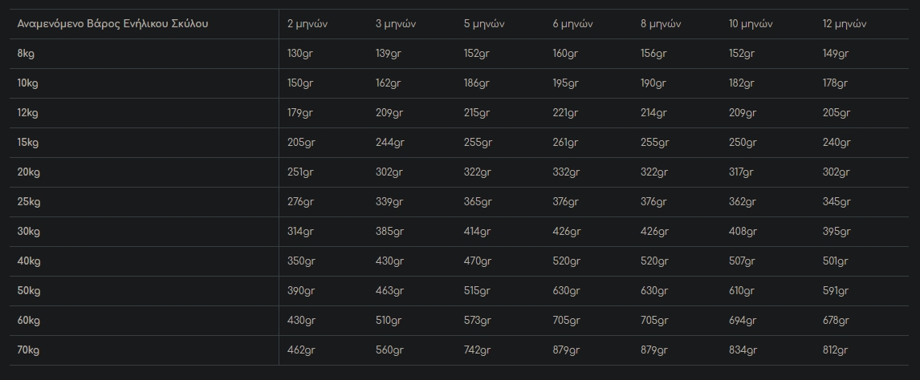Click the 332gr cell in 20kg row

coord(566,172)
